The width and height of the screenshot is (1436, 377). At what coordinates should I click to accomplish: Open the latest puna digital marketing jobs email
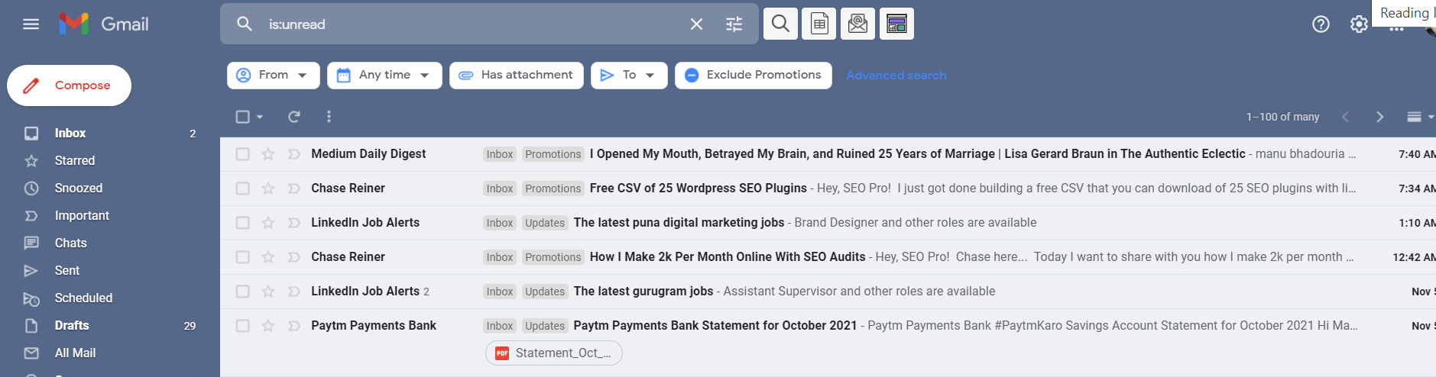[x=679, y=223]
